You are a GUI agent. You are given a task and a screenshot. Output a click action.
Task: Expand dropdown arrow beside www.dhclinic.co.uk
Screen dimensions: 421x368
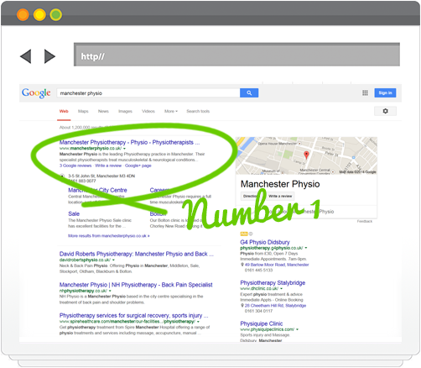coord(281,288)
